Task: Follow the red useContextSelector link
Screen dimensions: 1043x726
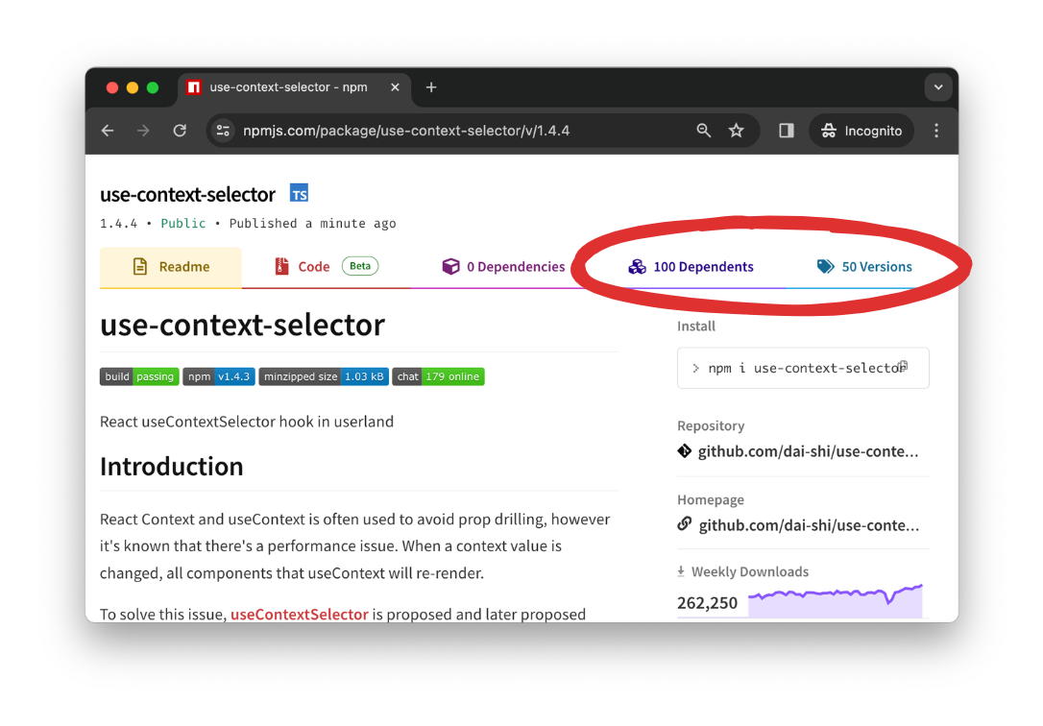Action: (x=300, y=615)
